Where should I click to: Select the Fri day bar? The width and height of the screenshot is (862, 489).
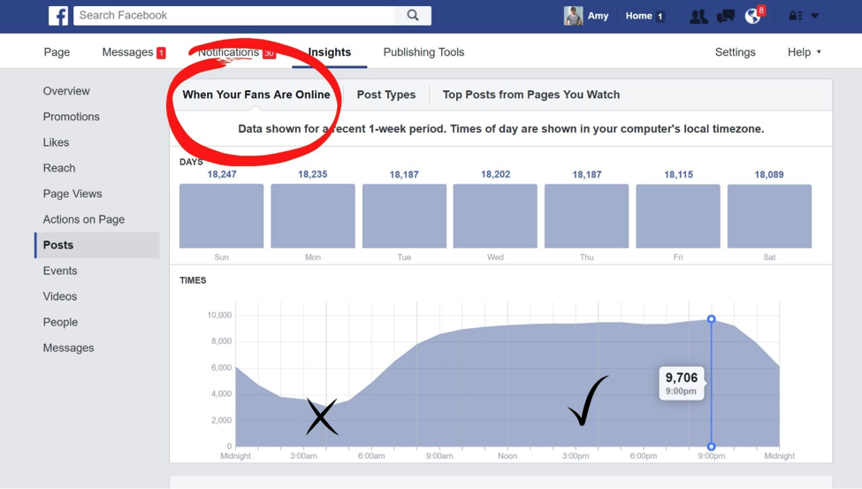click(x=678, y=216)
